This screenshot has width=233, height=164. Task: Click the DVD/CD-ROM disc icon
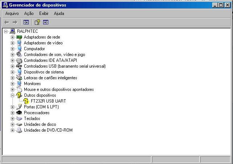point(19,130)
